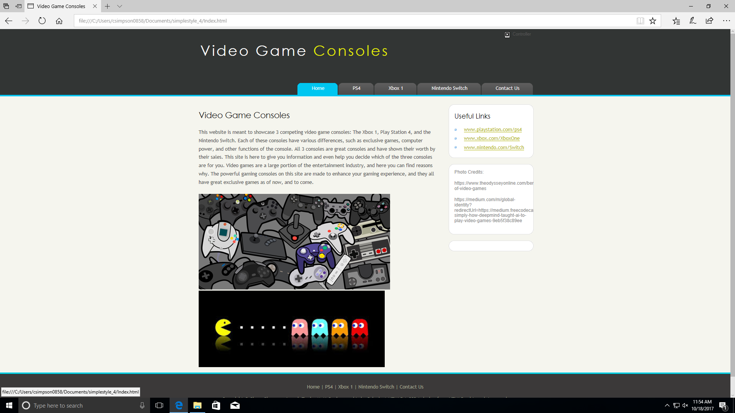
Task: Click the browser forward navigation arrow
Action: 25,21
